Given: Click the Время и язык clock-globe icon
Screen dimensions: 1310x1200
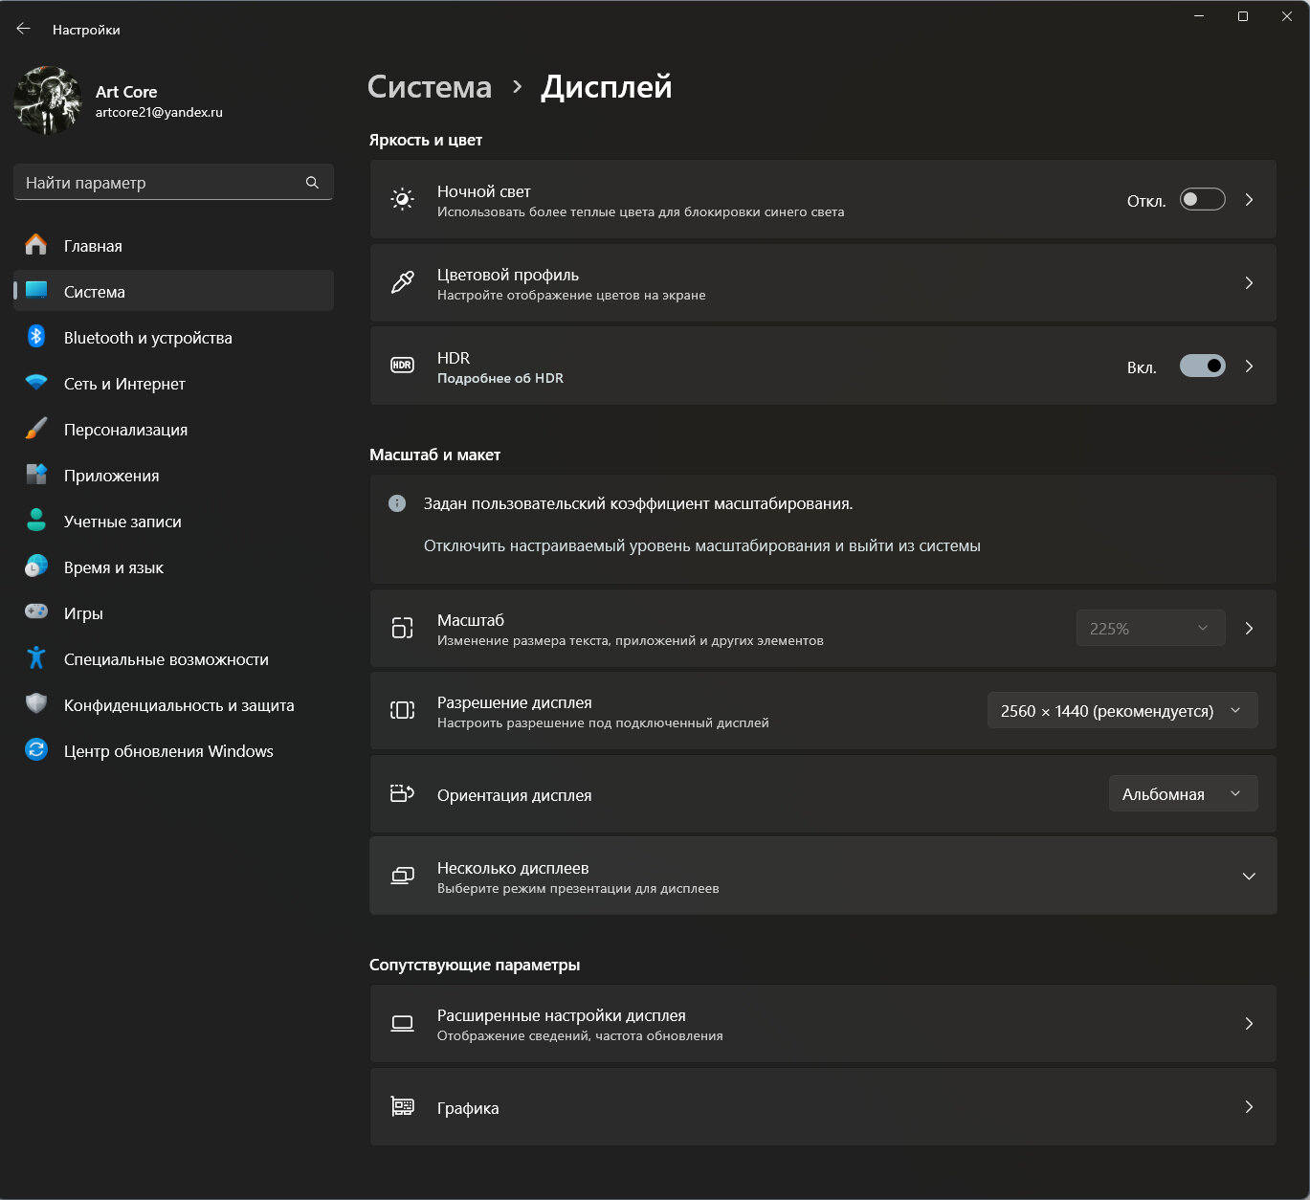Looking at the screenshot, I should [36, 566].
